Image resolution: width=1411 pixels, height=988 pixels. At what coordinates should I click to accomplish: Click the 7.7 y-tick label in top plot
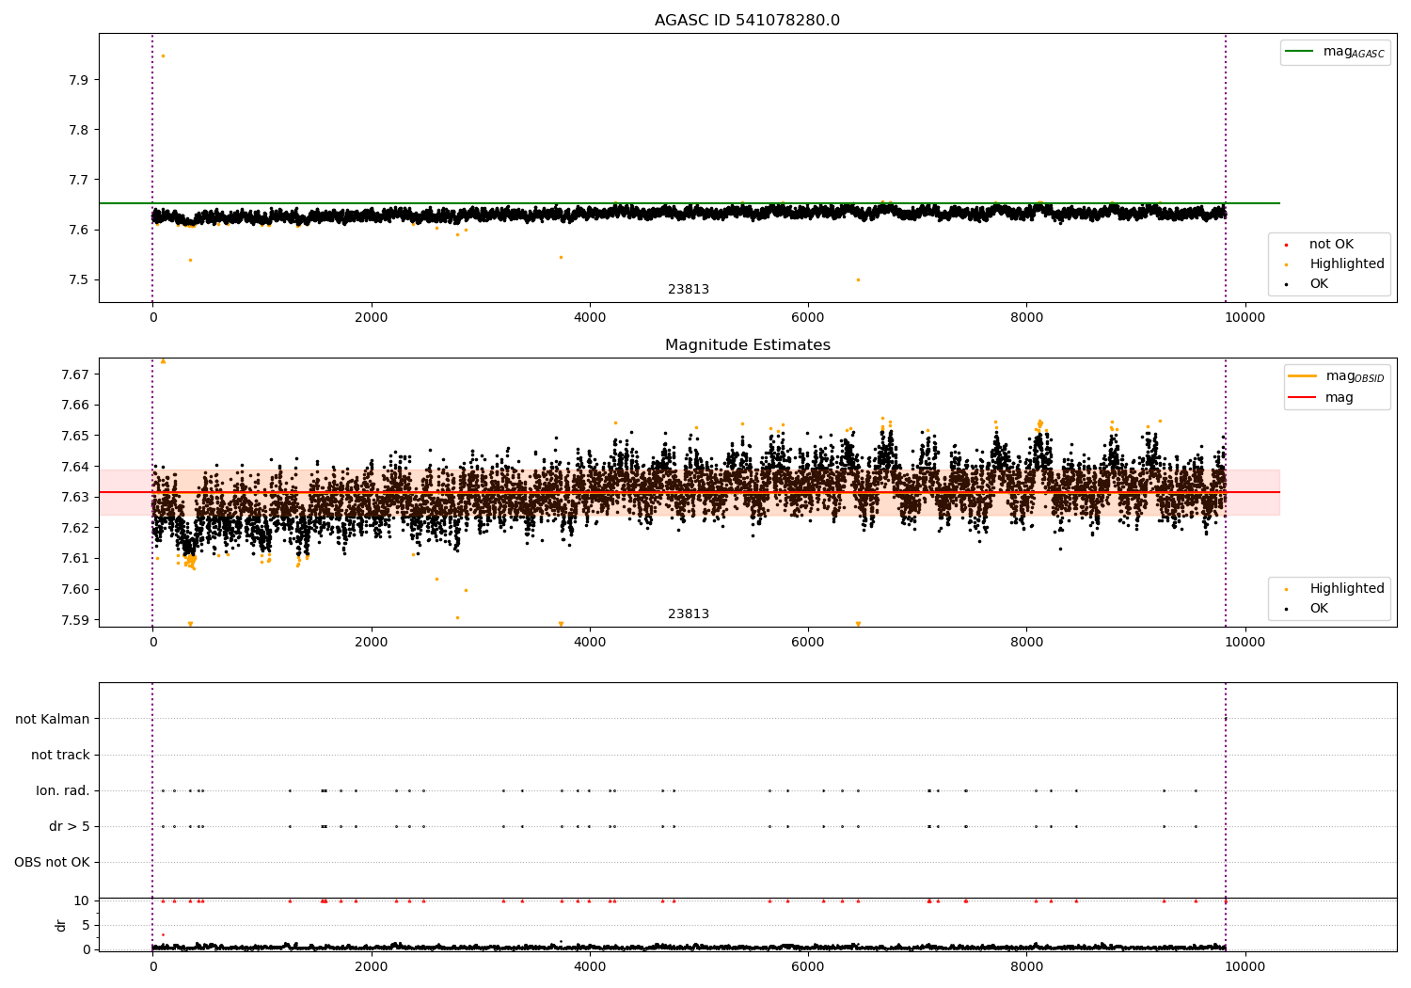79,180
